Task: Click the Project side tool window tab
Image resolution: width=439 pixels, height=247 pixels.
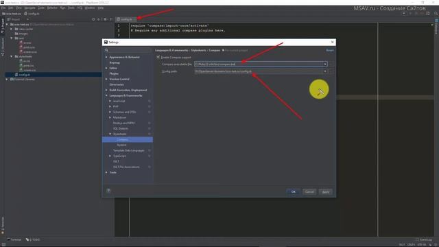Action: point(3,25)
